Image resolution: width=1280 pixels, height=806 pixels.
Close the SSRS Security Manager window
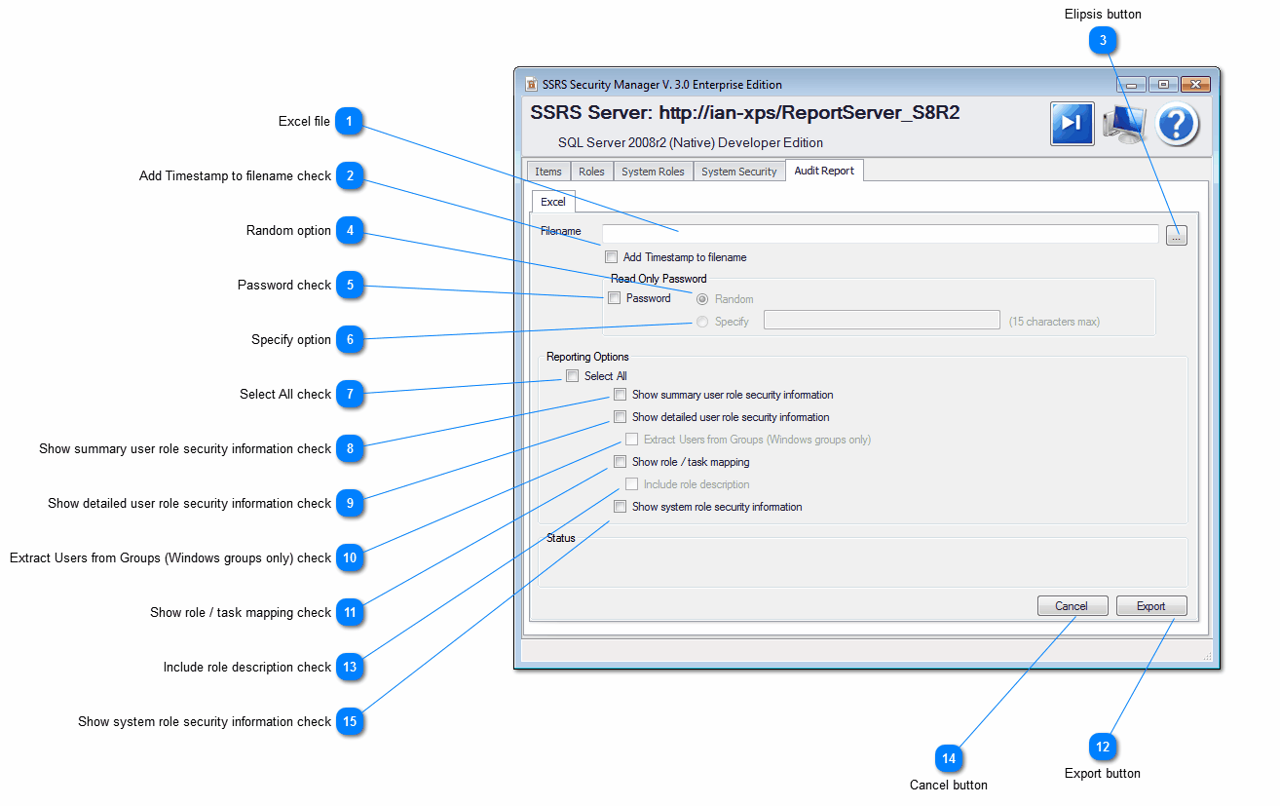tap(1194, 85)
